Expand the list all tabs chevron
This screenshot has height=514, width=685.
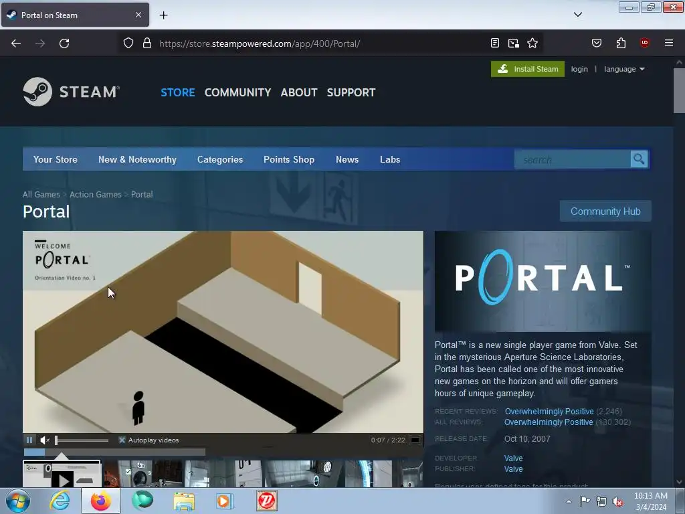[578, 15]
